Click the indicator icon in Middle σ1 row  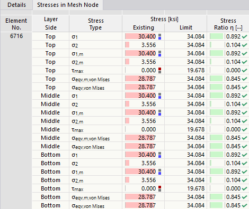(159, 96)
